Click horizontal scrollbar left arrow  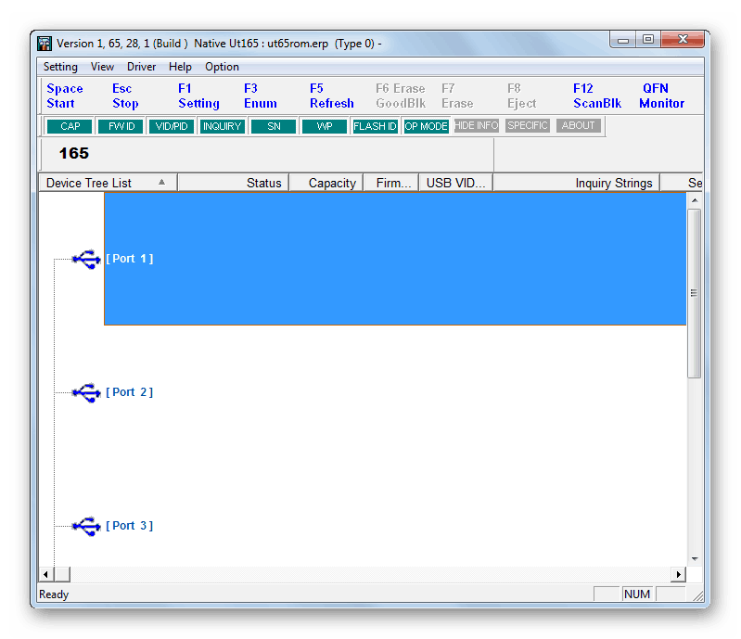45,574
